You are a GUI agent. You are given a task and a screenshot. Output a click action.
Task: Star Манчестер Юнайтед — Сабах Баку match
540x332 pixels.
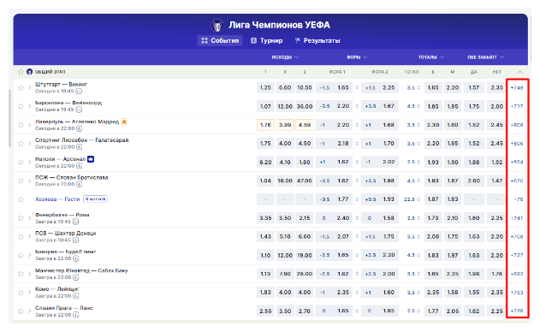tap(21, 274)
